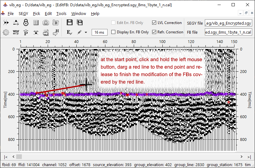Expand the pencil tool dropdown arrow
255x168 pixels.
86,32
